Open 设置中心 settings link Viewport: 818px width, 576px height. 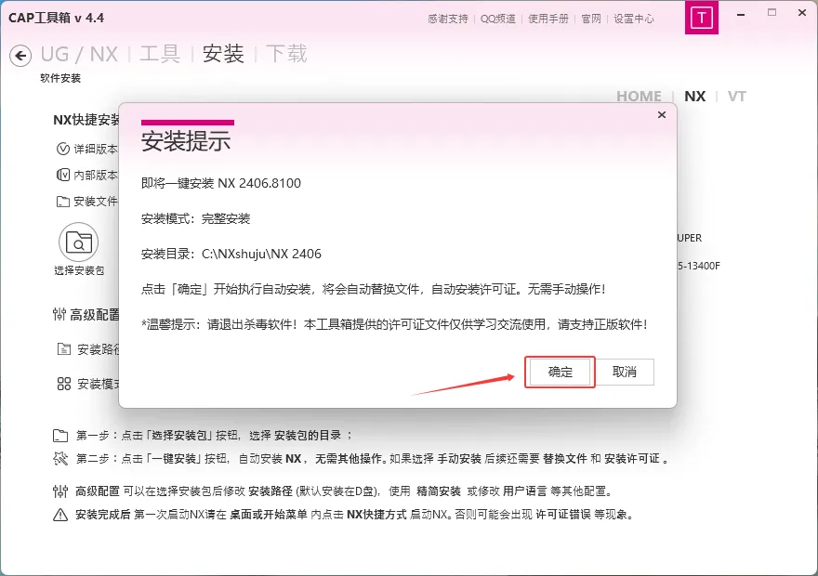634,19
